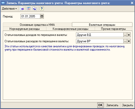Viewport: 135px width, 109px height.
Task: Click the Закрыть button
Action: pyautogui.click(x=127, y=105)
